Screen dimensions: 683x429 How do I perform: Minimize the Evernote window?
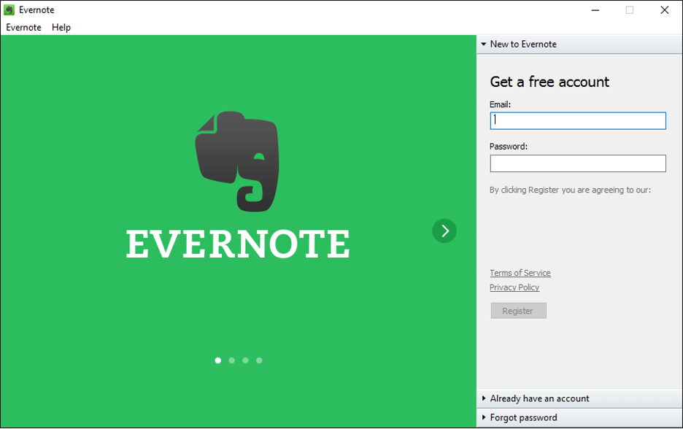595,10
